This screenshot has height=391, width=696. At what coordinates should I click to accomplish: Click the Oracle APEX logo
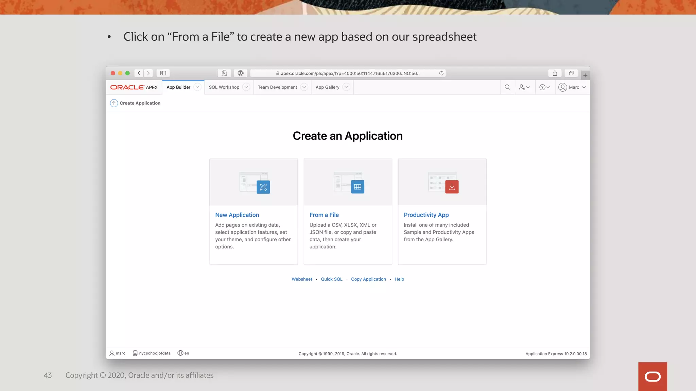pos(134,87)
